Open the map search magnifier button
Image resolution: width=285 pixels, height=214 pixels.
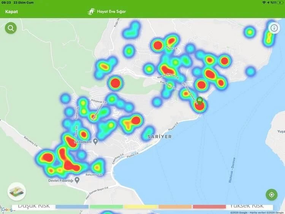11,28
